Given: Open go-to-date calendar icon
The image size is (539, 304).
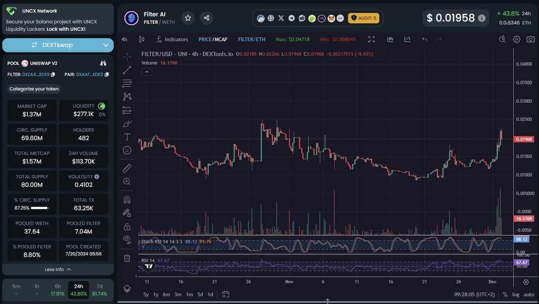Looking at the screenshot, I should click(x=226, y=295).
